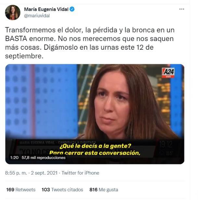The width and height of the screenshot is (198, 200).
Task: Click the 2 sept. 2021 date
Action: (x=44, y=173)
